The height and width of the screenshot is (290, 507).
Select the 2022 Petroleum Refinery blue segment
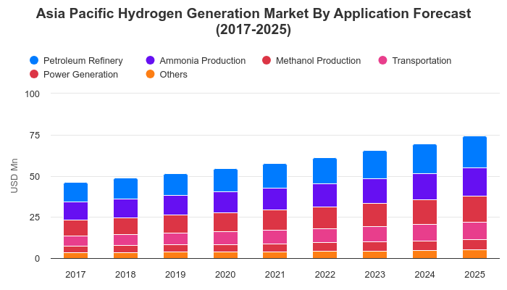(325, 171)
